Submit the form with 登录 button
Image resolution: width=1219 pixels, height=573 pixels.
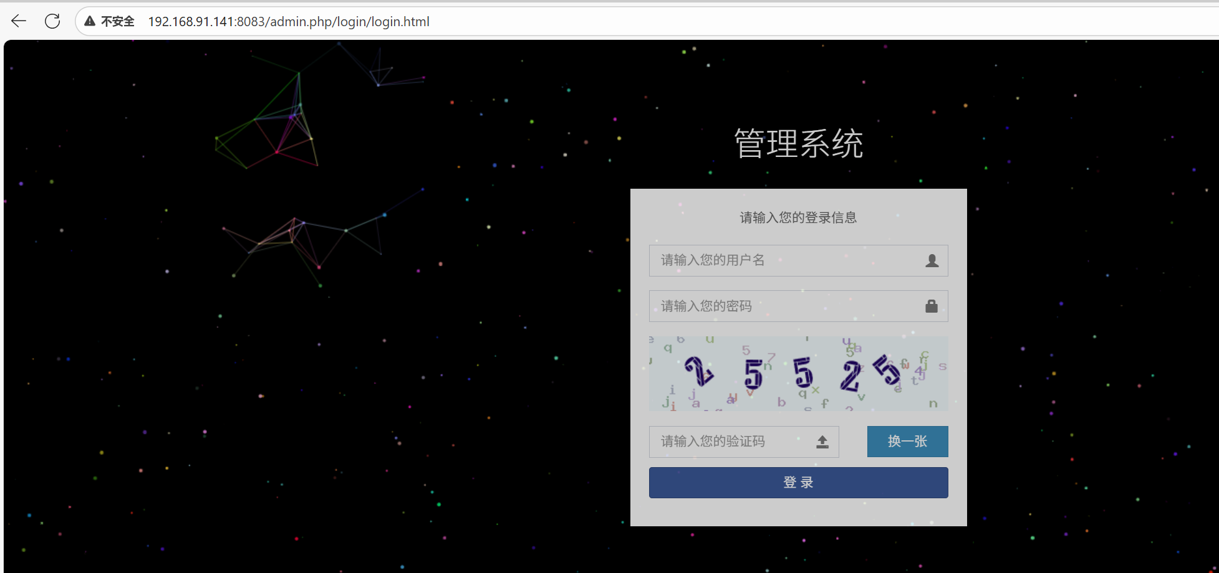pyautogui.click(x=798, y=483)
